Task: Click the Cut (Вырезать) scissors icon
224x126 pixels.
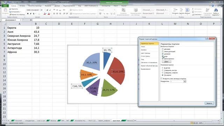Action: pos(10,9)
